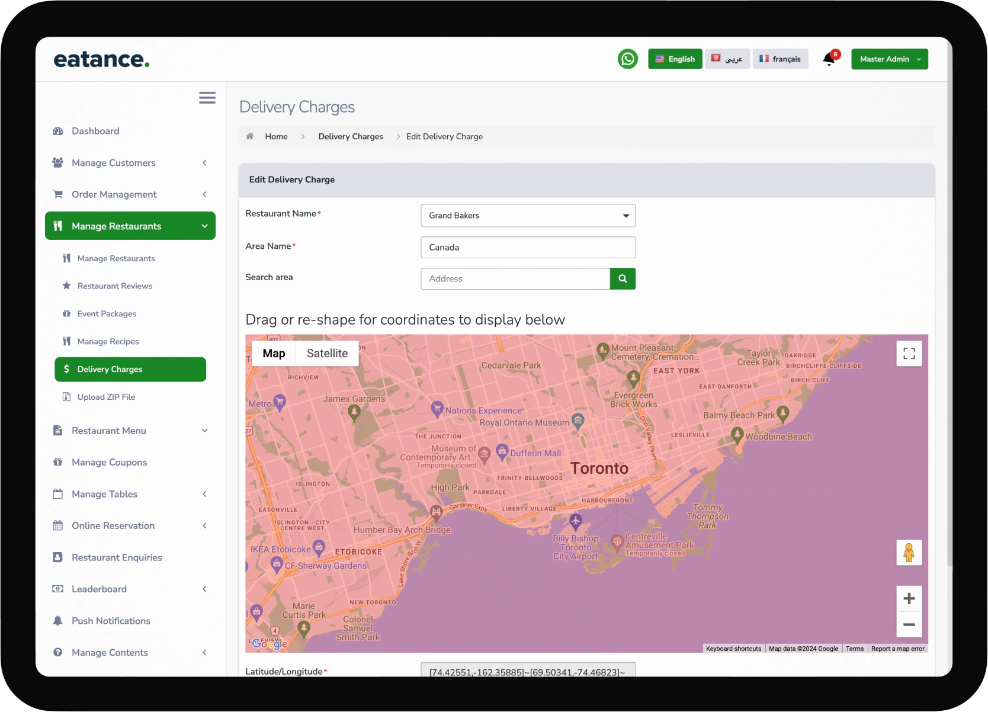Open the Restaurant Name dropdown

625,216
